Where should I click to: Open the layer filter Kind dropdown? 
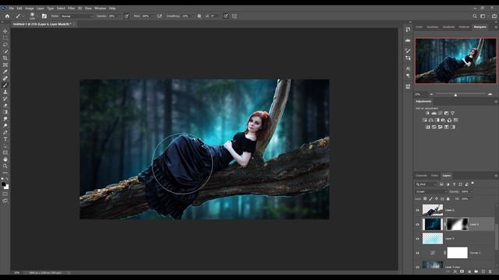426,184
